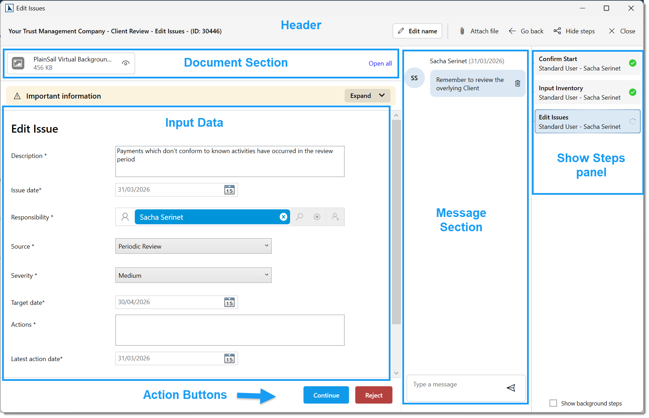The height and width of the screenshot is (418, 649).
Task: Open the Issue date calendar picker
Action: (x=229, y=190)
